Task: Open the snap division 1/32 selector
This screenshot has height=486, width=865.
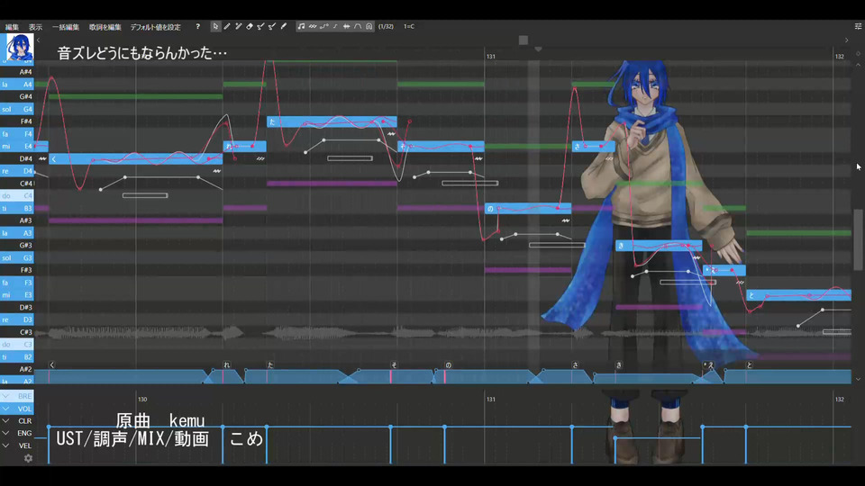Action: 387,26
